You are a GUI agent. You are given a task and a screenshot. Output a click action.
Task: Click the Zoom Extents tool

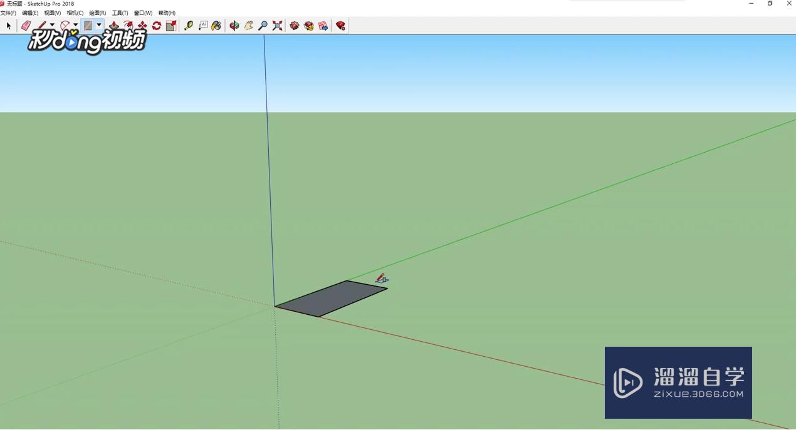point(277,26)
